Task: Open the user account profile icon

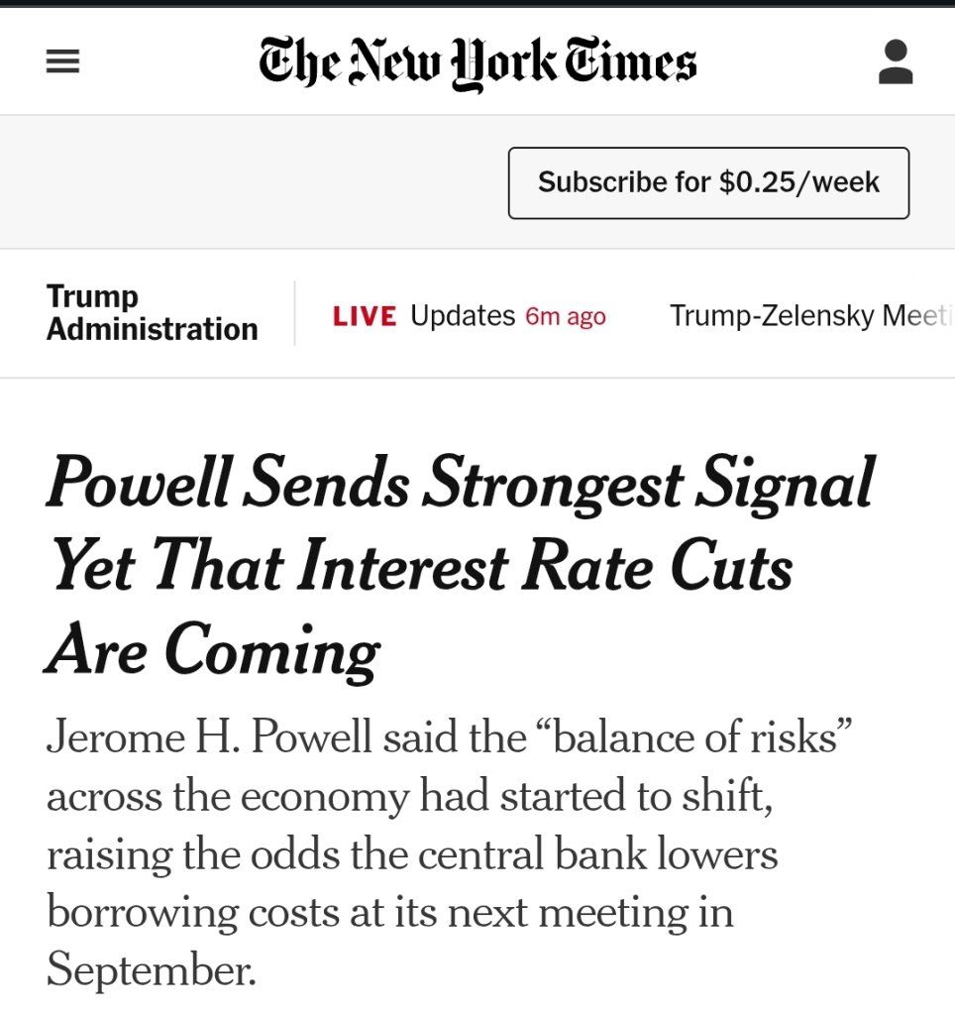Action: [896, 61]
